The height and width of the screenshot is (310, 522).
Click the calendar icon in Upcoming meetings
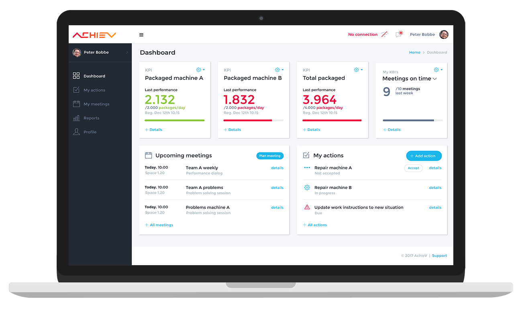coord(148,155)
